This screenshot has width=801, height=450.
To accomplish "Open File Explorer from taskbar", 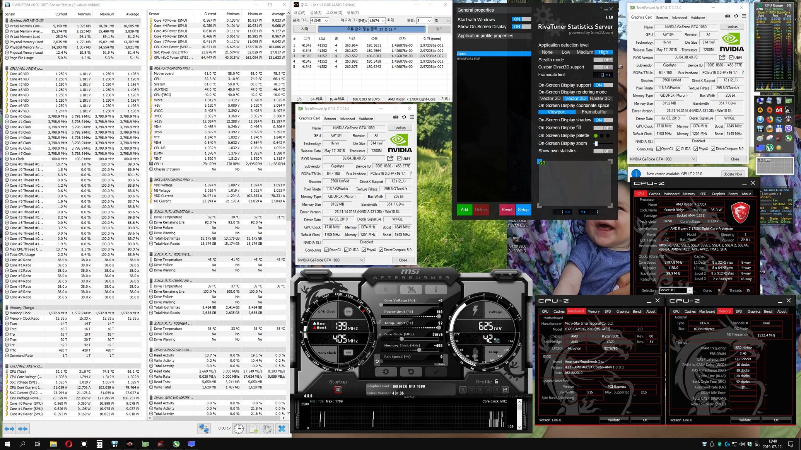I will [x=53, y=444].
